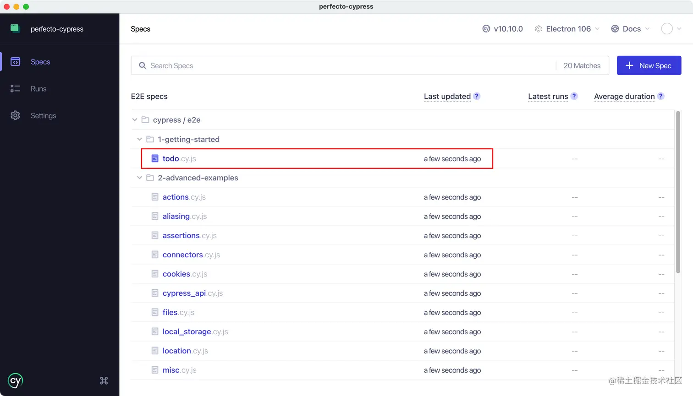Open the misc.cy.js spec
The width and height of the screenshot is (693, 396).
click(179, 370)
